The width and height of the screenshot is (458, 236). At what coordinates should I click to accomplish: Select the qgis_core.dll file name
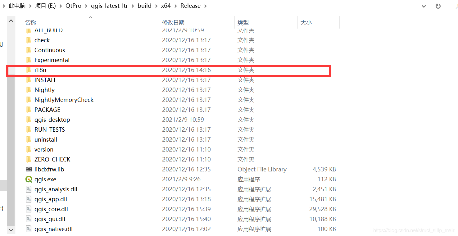[x=51, y=209]
